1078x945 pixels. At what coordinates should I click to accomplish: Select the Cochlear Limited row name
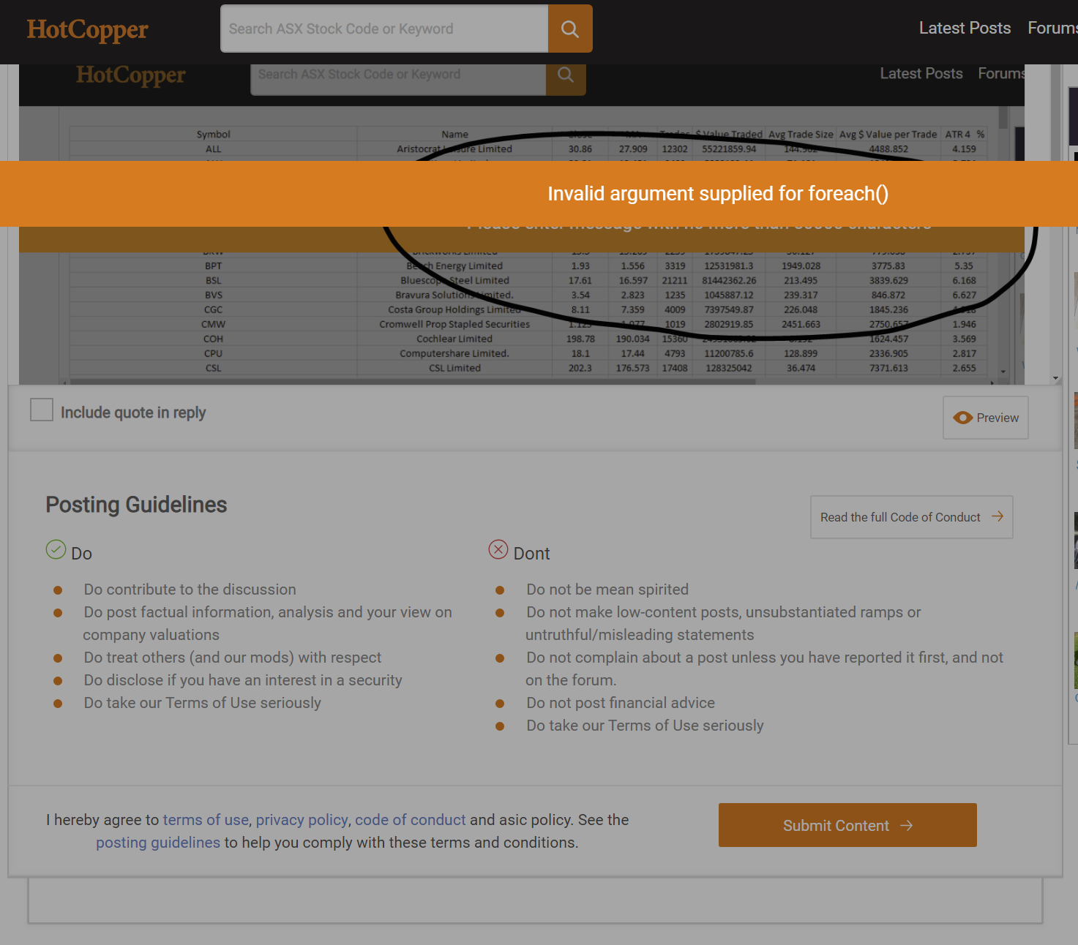pyautogui.click(x=454, y=339)
